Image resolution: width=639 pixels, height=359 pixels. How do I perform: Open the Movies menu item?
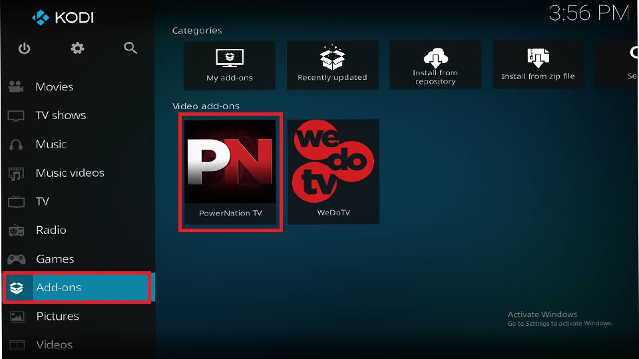pos(54,86)
